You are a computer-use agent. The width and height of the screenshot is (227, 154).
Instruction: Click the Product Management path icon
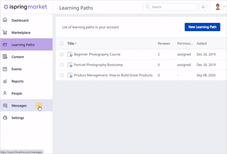pyautogui.click(x=70, y=75)
